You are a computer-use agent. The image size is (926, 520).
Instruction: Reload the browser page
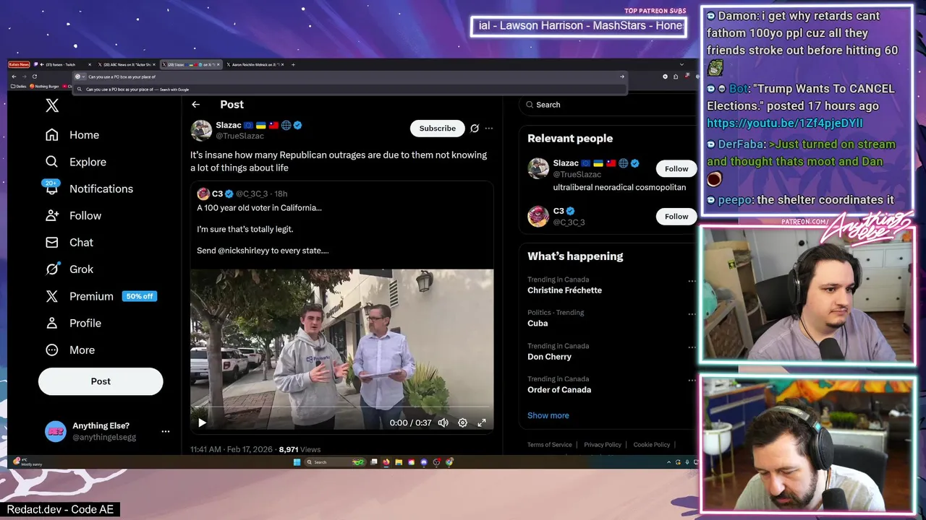pos(34,77)
